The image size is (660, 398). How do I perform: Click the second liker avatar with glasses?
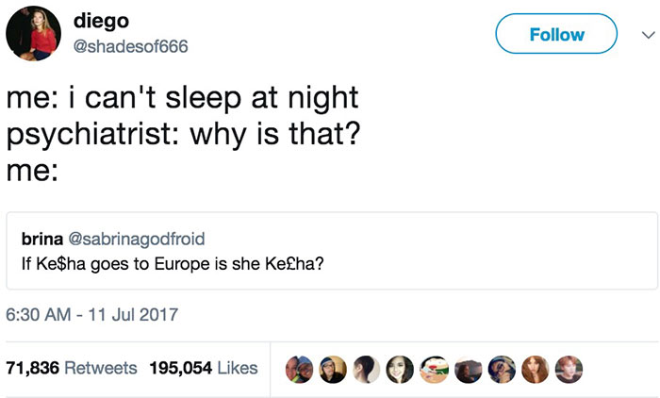pyautogui.click(x=334, y=367)
